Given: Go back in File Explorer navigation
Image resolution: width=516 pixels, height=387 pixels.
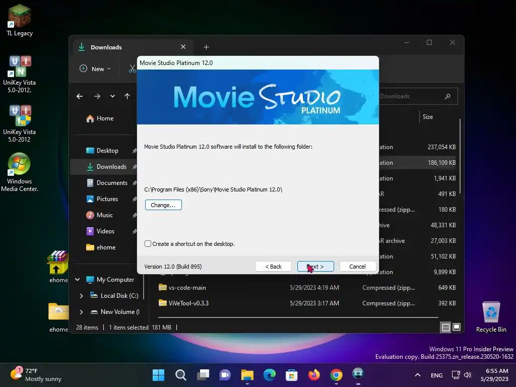Looking at the screenshot, I should tap(80, 96).
